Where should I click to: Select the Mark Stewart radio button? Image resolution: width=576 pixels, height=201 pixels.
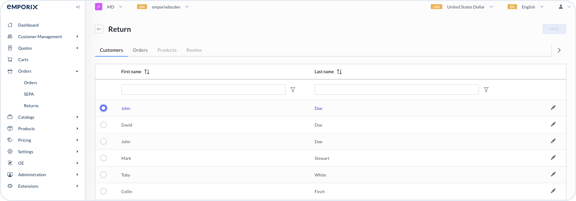point(103,158)
